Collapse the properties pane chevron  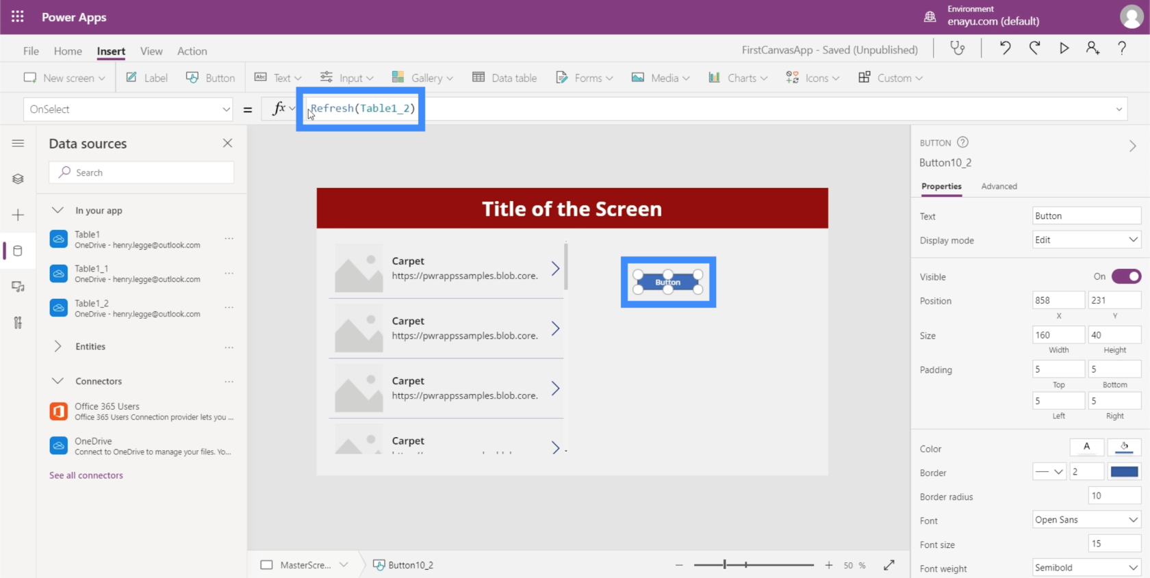1132,146
